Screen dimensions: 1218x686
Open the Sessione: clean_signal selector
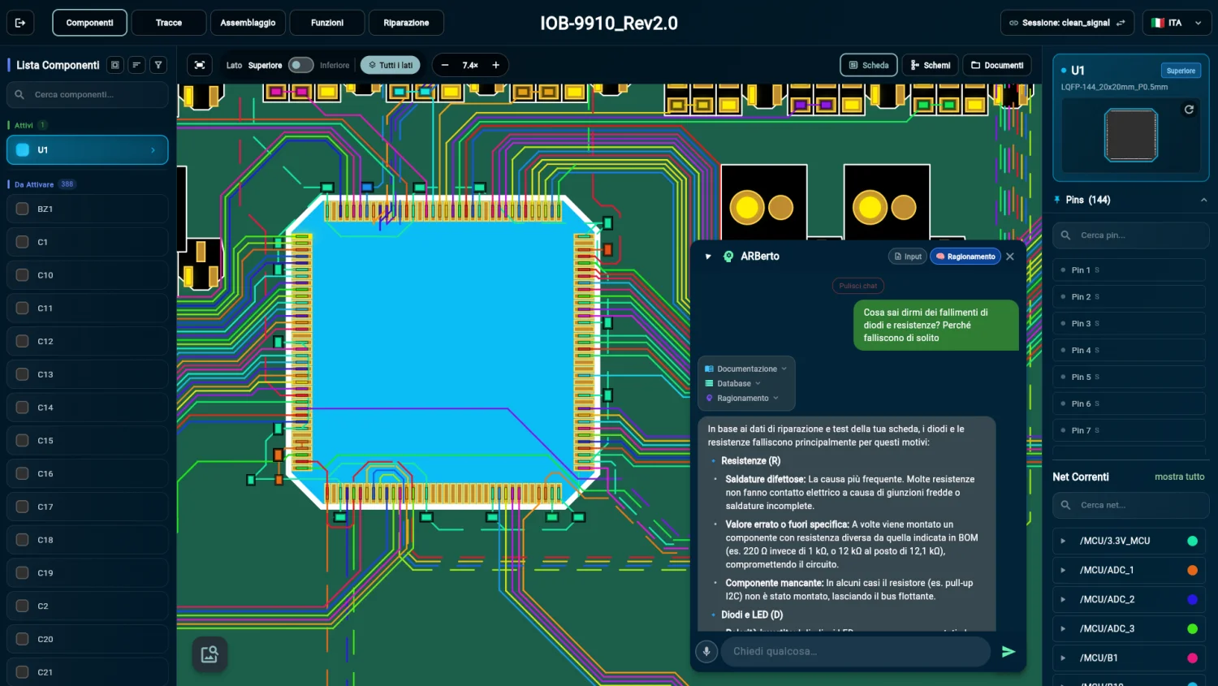point(1067,23)
